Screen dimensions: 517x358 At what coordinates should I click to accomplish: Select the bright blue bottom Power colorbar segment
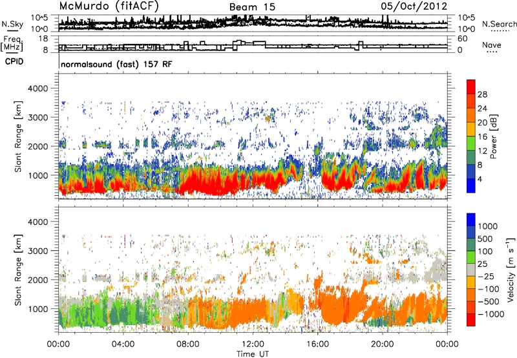pos(471,185)
